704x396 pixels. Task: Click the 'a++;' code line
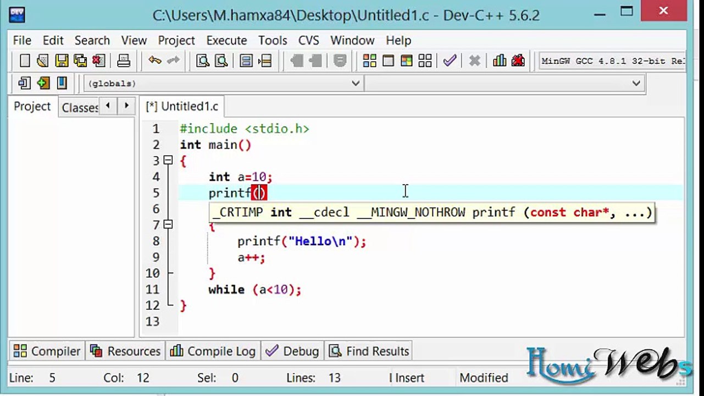coord(251,257)
